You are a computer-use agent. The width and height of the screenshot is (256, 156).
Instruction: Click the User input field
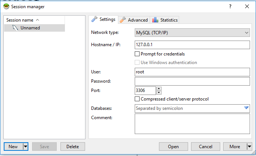tap(192, 72)
